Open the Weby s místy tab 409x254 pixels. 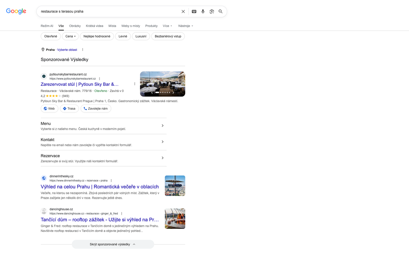131,26
